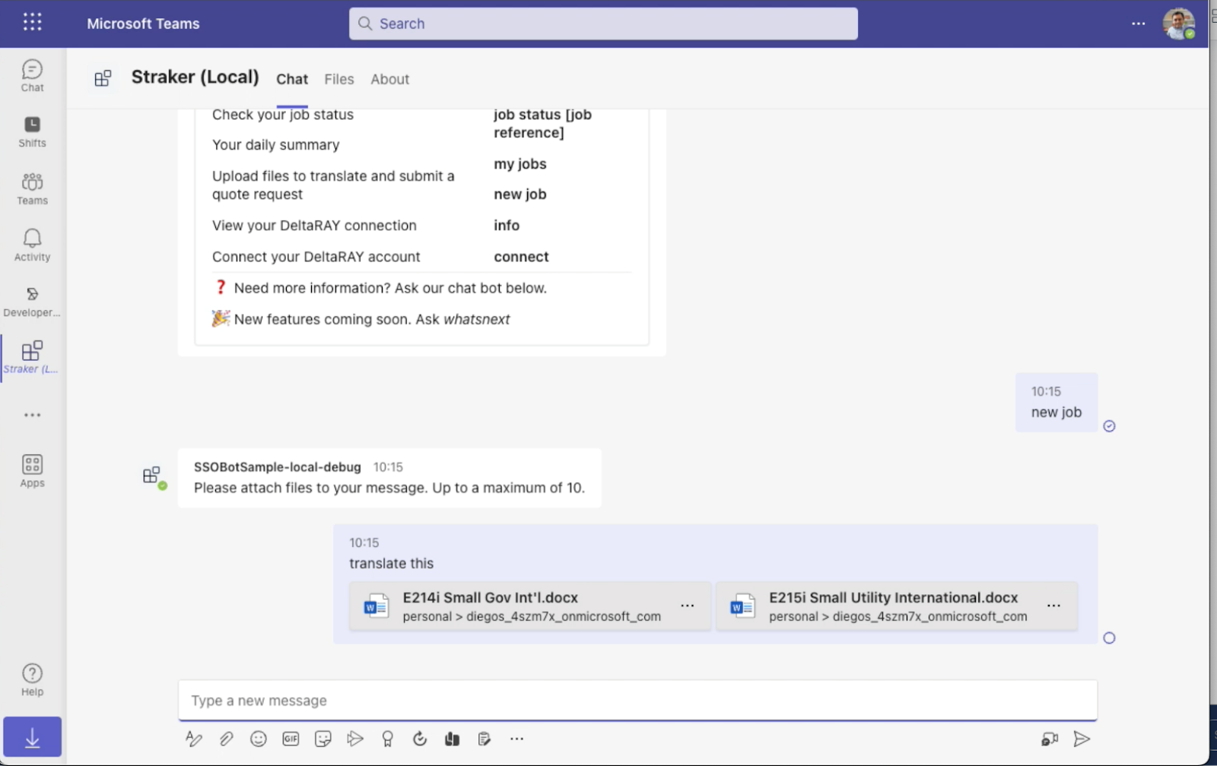This screenshot has height=766, width=1217.
Task: Click the Search box
Action: point(603,24)
